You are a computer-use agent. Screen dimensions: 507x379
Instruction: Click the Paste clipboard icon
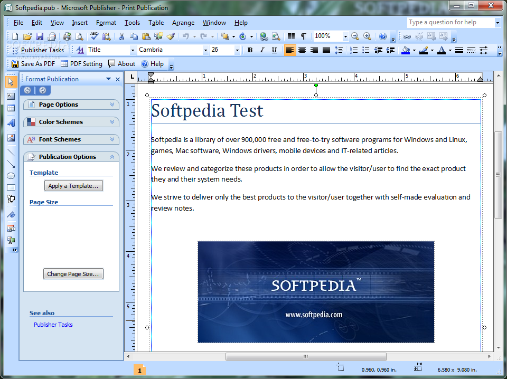pyautogui.click(x=146, y=36)
